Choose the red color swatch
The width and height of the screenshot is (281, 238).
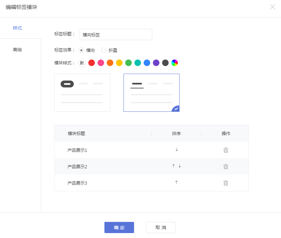pos(92,63)
